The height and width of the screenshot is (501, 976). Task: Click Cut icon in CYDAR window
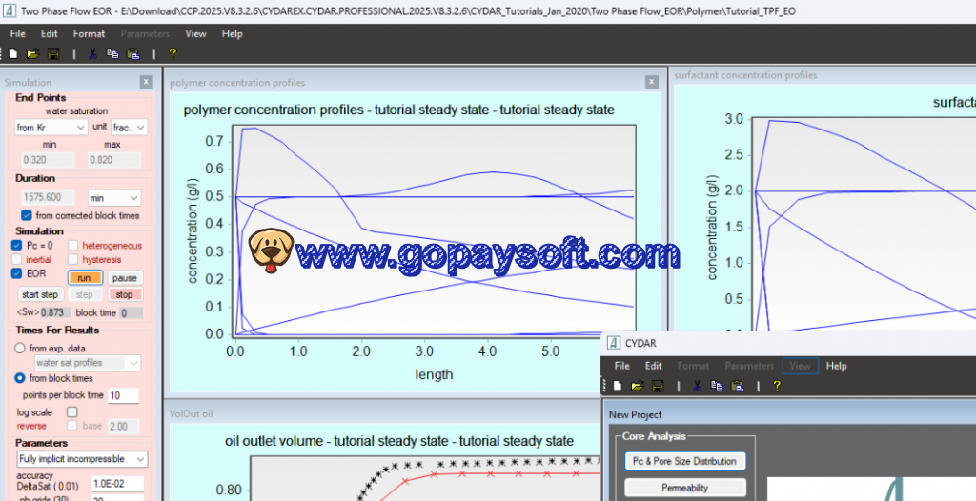point(697,386)
